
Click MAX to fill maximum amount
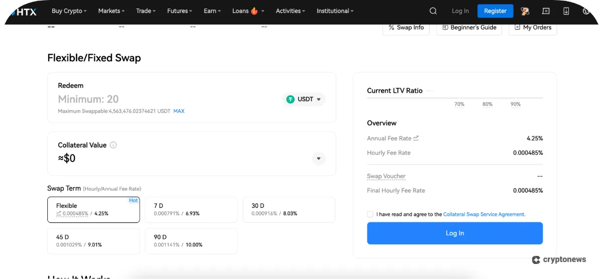pyautogui.click(x=179, y=111)
